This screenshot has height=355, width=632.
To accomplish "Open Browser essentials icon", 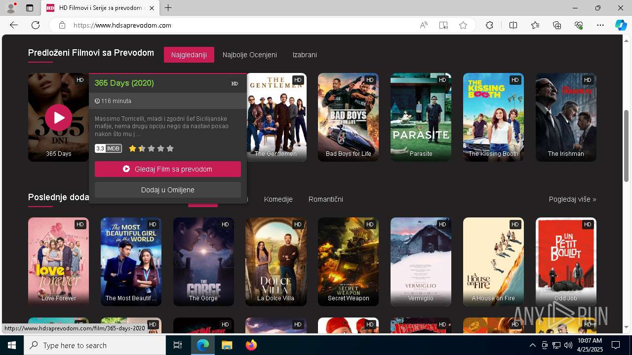I will tap(579, 25).
